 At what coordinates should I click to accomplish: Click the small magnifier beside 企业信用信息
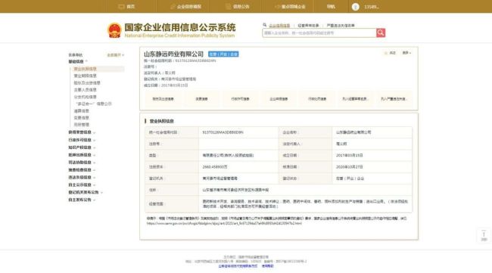click(x=264, y=25)
